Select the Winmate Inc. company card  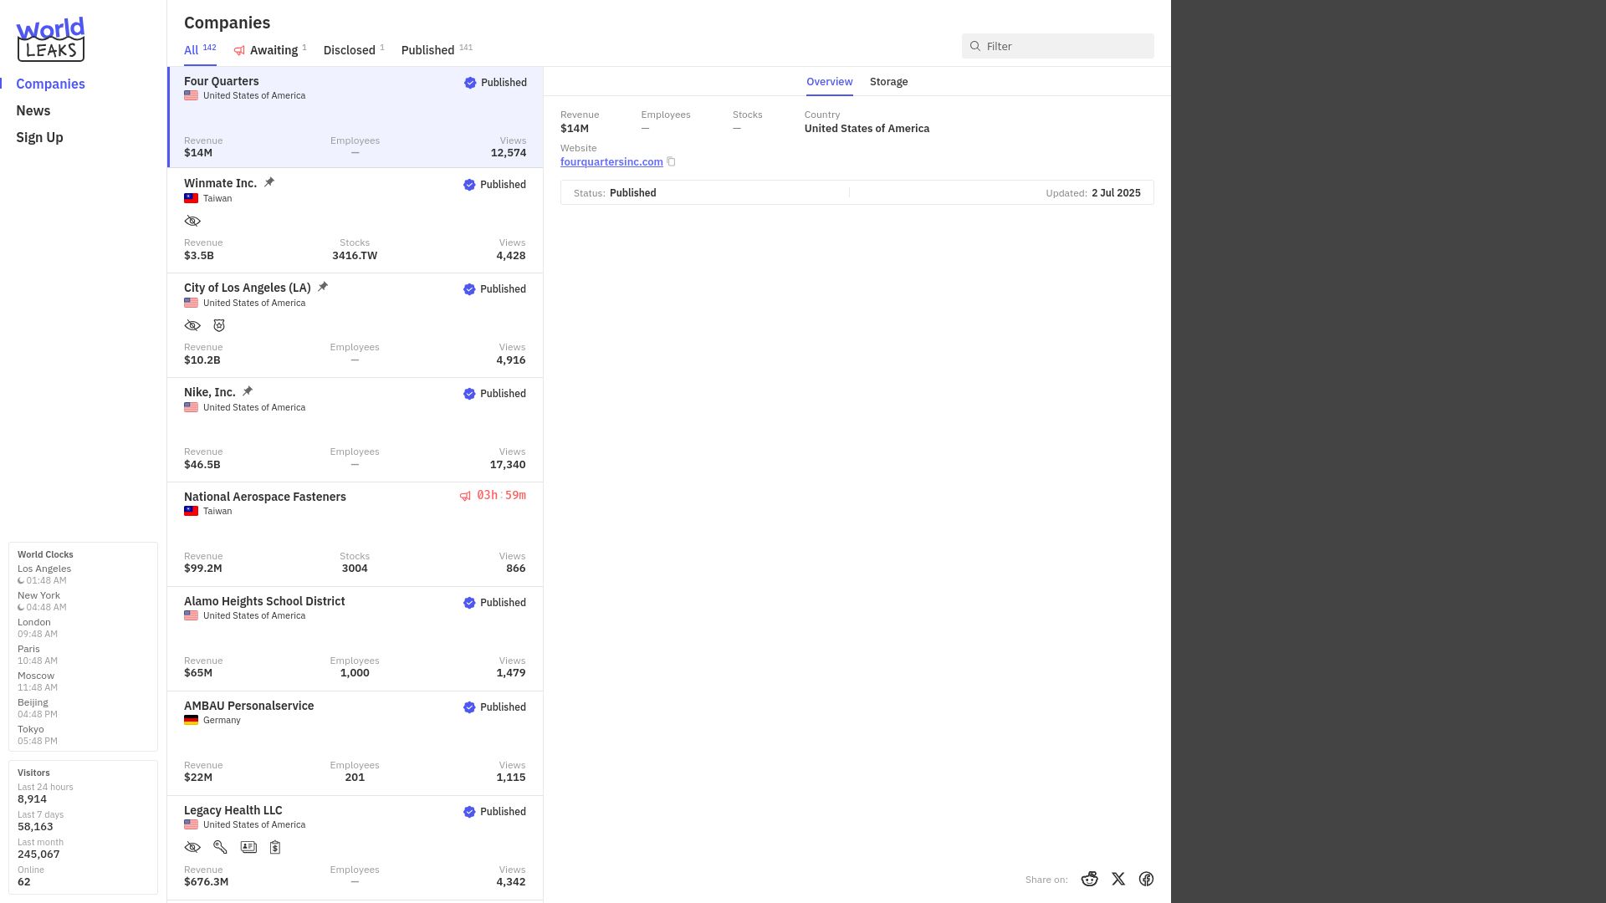[x=355, y=221]
